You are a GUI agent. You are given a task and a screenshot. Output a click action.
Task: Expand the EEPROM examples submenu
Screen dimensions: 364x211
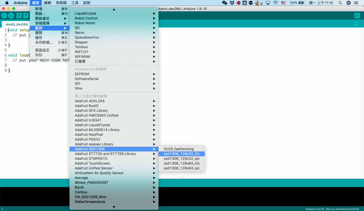click(114, 74)
